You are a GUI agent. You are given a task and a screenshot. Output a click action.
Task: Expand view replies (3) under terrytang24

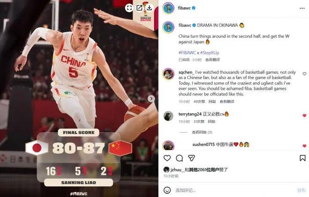point(202,132)
